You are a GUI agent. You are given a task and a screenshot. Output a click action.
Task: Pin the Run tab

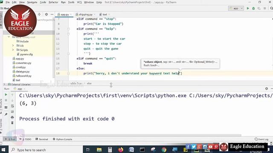click(6, 114)
